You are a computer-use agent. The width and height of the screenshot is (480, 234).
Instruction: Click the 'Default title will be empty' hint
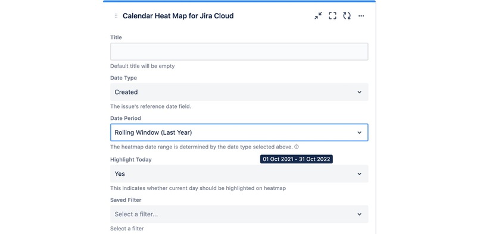pos(142,66)
